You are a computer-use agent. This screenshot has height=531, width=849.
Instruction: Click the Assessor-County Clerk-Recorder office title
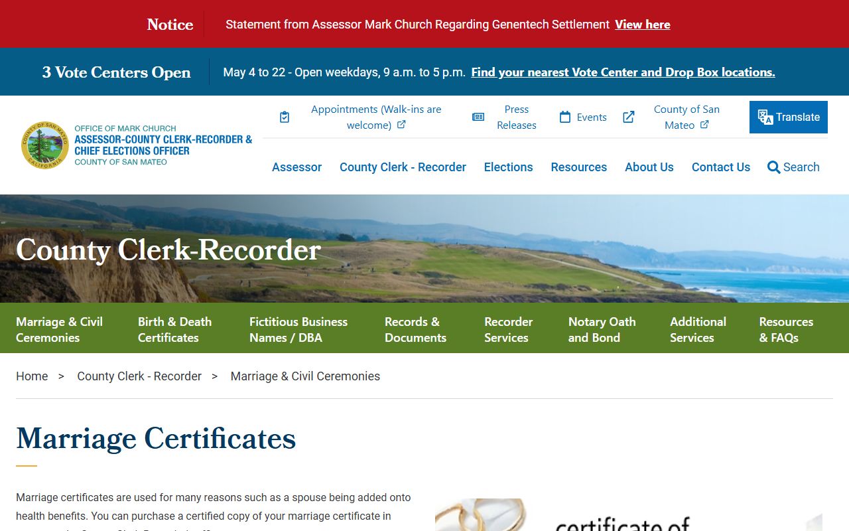pos(163,145)
